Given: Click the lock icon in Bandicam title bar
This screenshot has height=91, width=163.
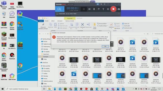Looking at the screenshot, I should [x=98, y=4].
